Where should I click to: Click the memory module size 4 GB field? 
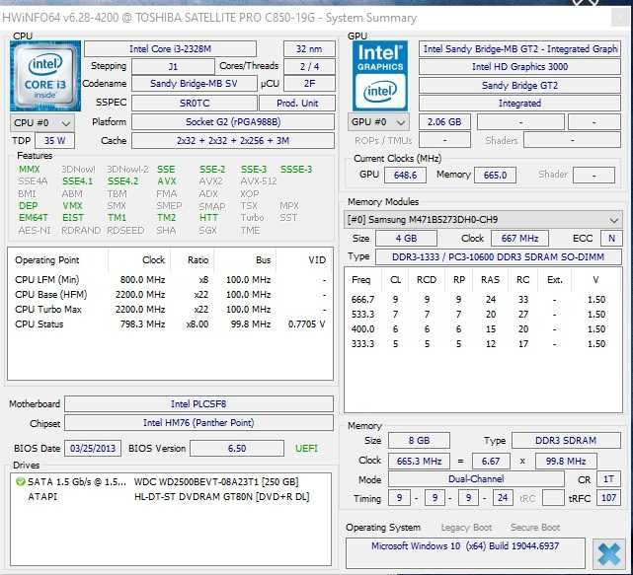point(406,239)
